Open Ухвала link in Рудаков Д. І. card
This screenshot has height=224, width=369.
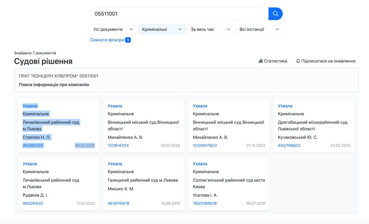point(30,164)
